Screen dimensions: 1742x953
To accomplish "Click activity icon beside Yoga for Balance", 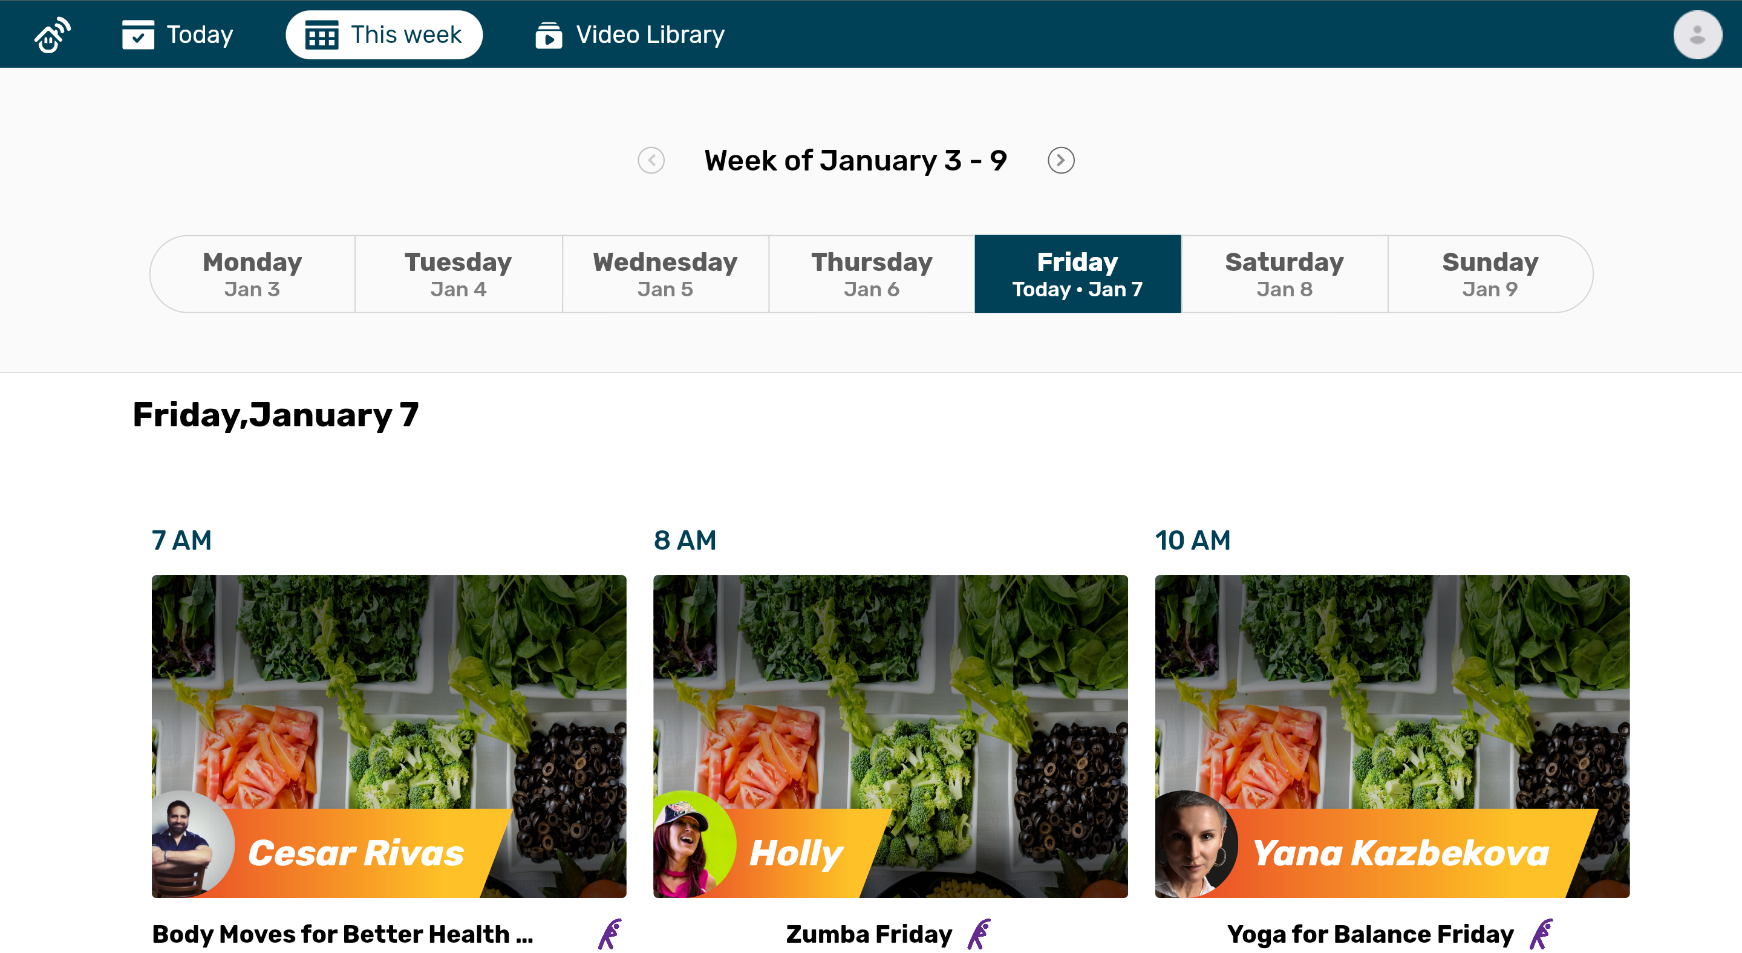I will click(1541, 934).
